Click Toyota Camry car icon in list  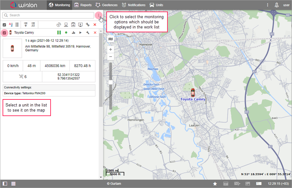click(x=11, y=32)
